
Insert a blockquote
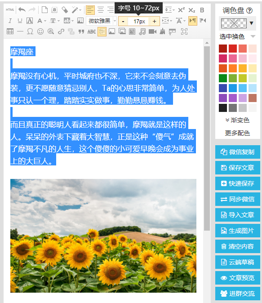(x=81, y=31)
